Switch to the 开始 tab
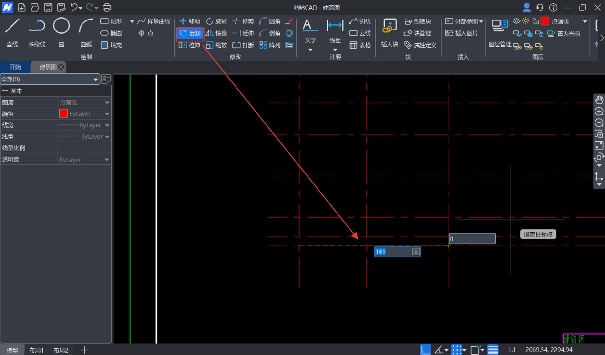 point(15,67)
